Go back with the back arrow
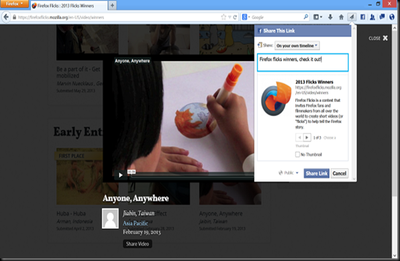 coord(6,17)
